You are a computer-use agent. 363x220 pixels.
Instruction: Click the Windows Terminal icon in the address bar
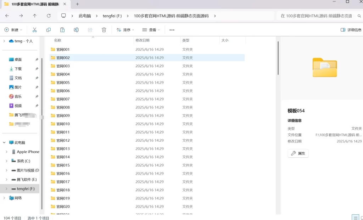64,16
